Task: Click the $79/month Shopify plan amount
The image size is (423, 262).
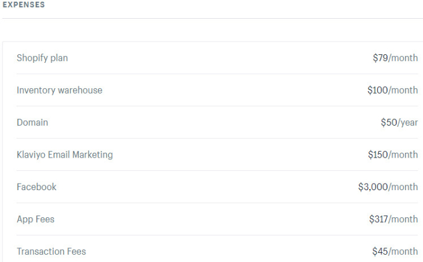Action: click(x=395, y=58)
